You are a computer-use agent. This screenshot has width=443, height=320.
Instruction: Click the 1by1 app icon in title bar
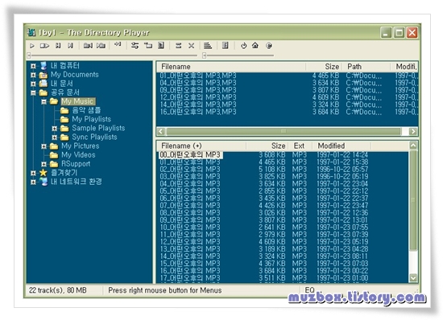(31, 32)
